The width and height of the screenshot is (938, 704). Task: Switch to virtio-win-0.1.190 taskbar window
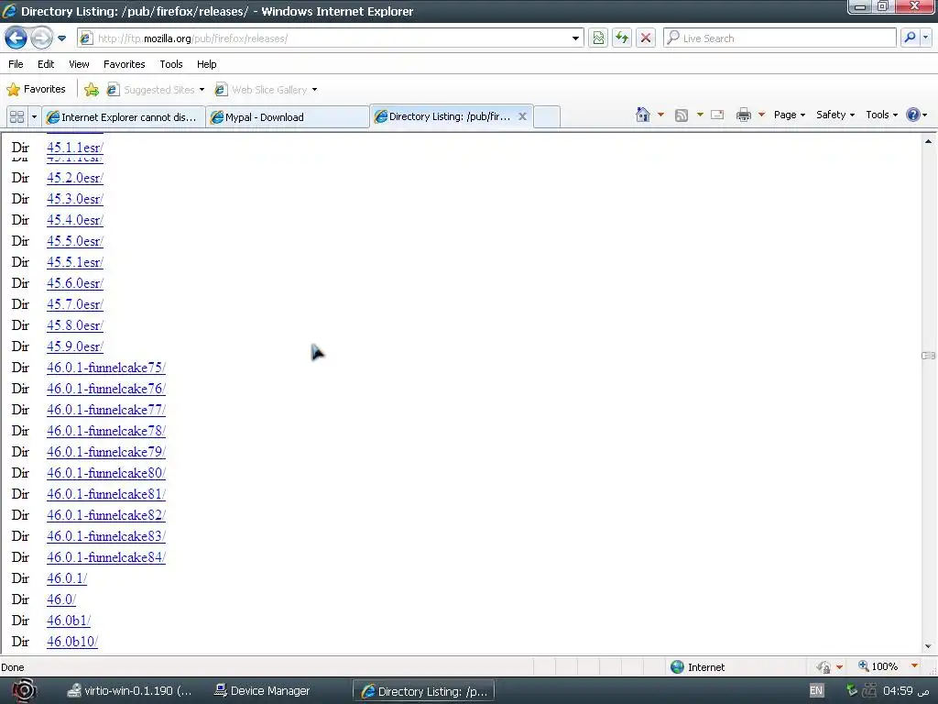pyautogui.click(x=129, y=691)
